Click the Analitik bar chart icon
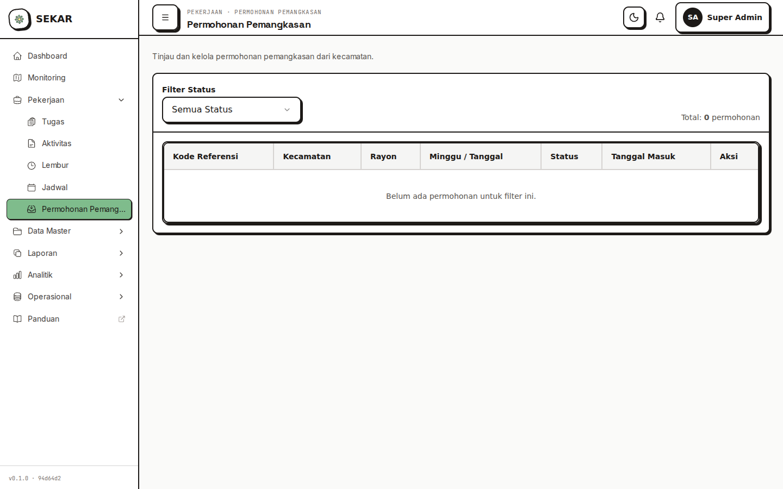This screenshot has width=783, height=489. click(17, 275)
